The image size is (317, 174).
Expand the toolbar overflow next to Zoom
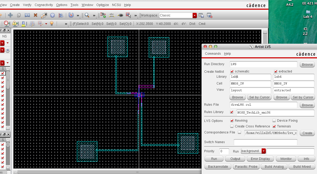tap(94, 15)
